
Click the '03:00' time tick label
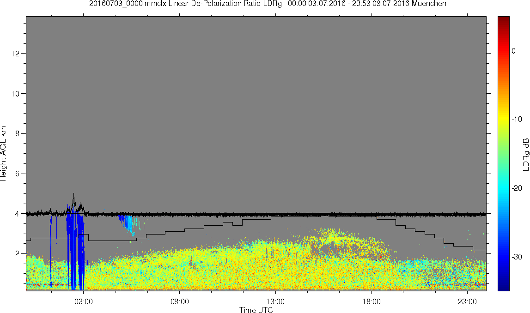[83, 301]
